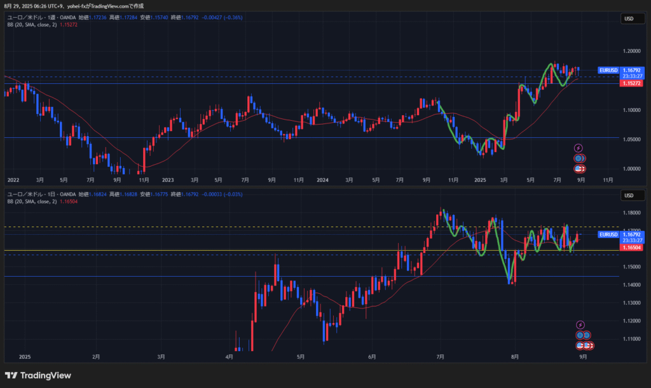Image resolution: width=651 pixels, height=388 pixels.
Task: Click the 4月 label on daily time axis
Action: pos(229,357)
